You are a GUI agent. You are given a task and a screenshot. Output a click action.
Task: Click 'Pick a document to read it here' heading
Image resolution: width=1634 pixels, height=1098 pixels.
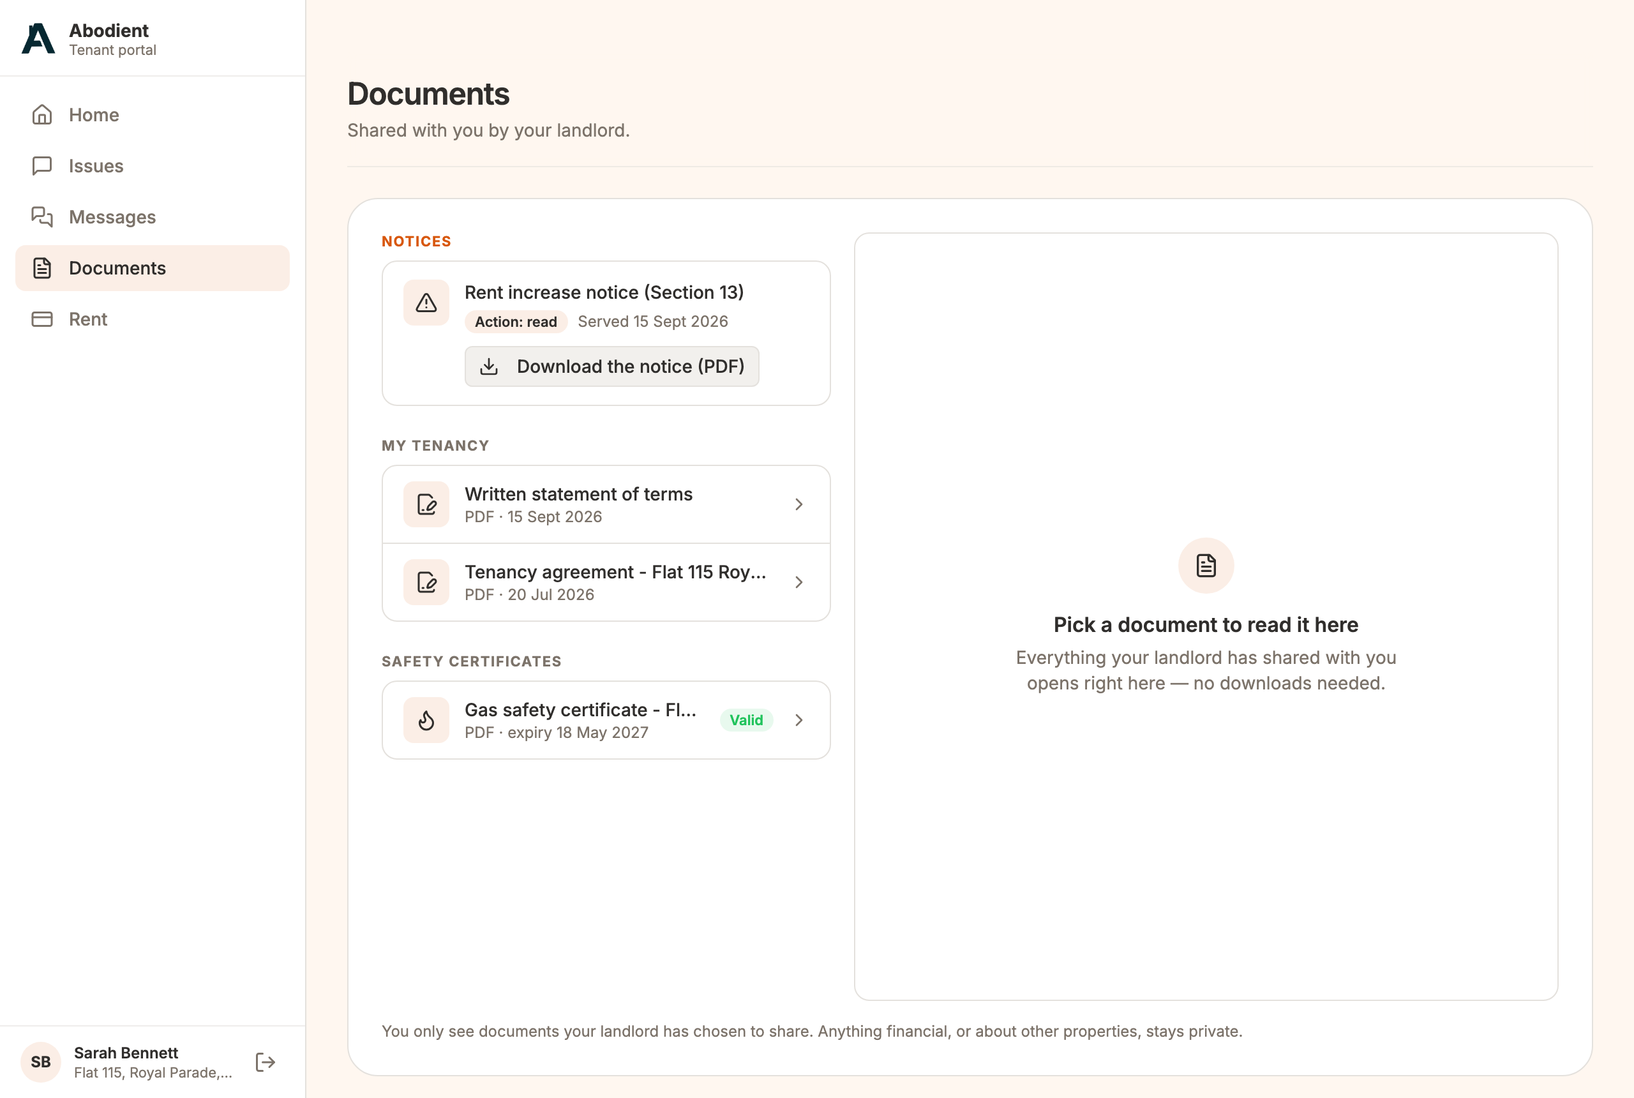pyautogui.click(x=1206, y=624)
